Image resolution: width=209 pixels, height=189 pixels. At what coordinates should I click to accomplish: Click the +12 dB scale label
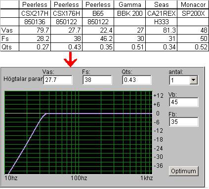coord(159,96)
